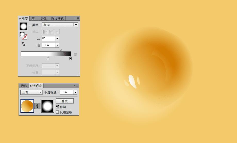
Task: Click the delete gradient stop trash icon
Action: [x=75, y=54]
